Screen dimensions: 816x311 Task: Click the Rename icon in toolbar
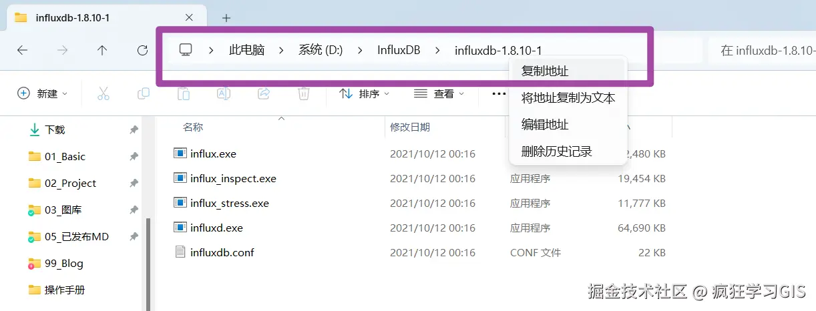pyautogui.click(x=224, y=94)
